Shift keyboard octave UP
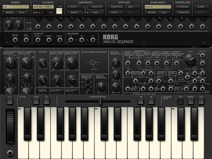 46,102
